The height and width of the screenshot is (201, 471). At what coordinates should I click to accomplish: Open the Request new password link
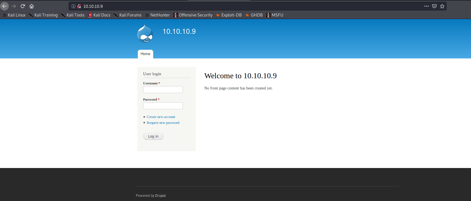point(163,123)
